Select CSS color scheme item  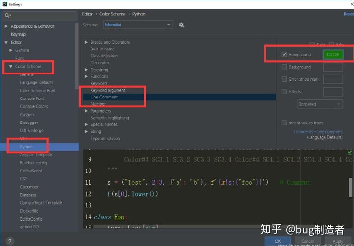(24, 179)
